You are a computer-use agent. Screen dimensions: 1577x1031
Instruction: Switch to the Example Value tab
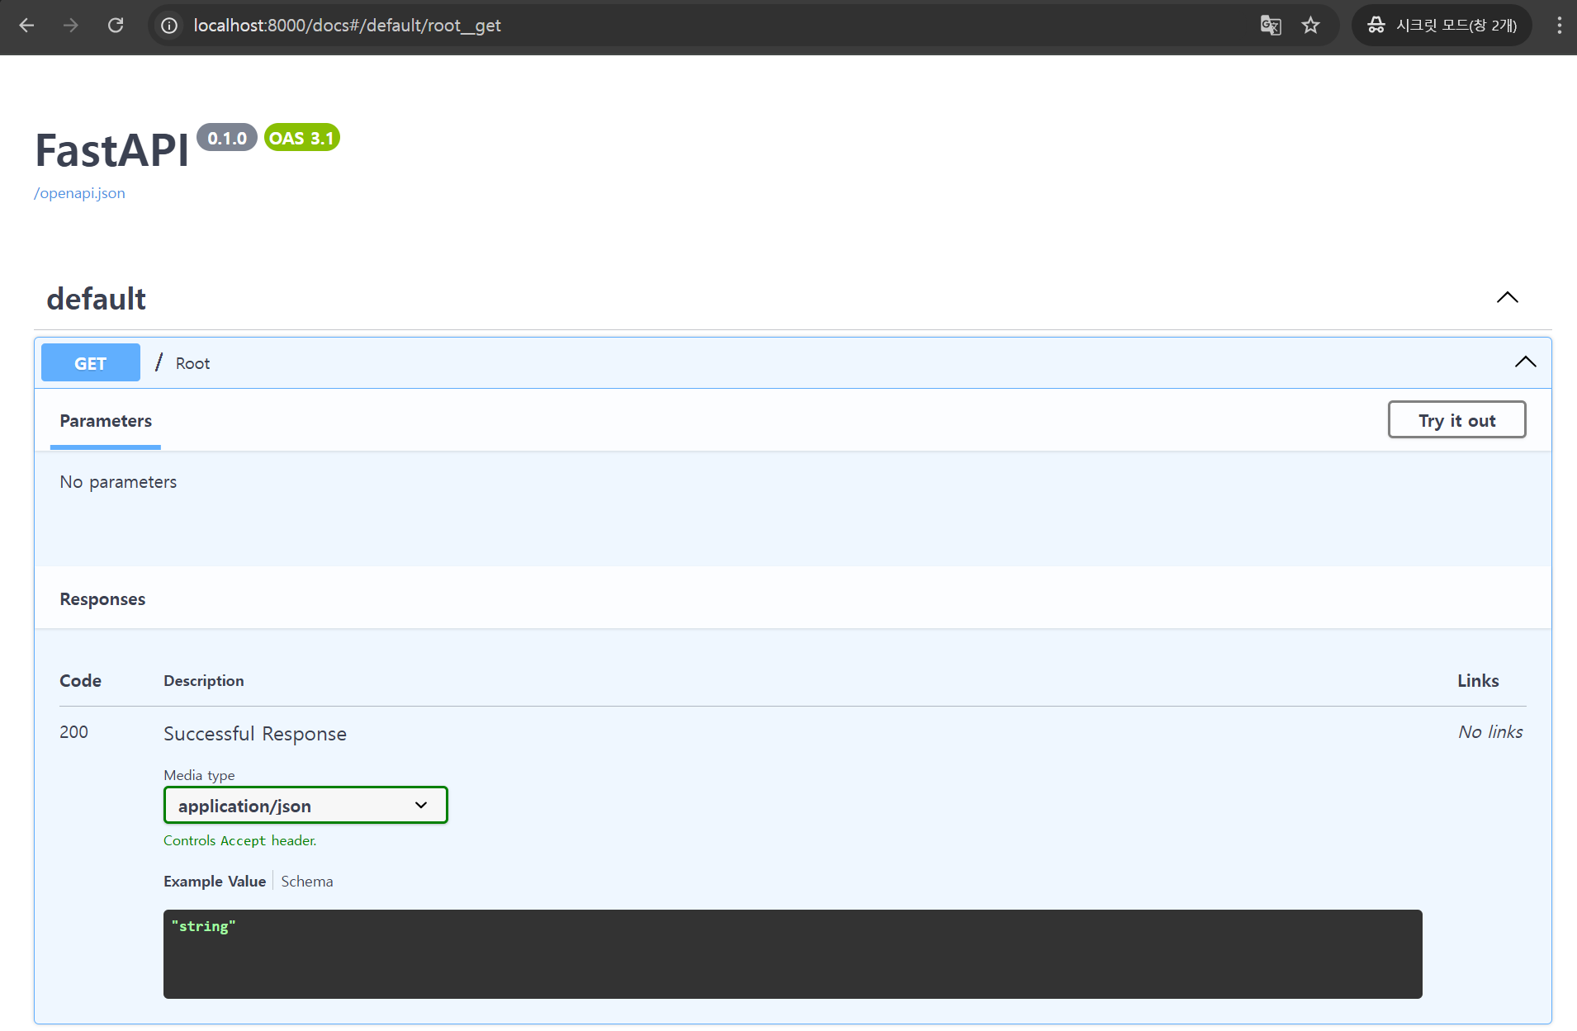click(215, 882)
